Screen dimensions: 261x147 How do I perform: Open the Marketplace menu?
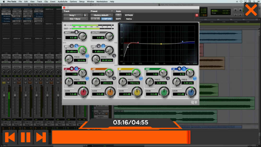pyautogui.click(x=102, y=2)
